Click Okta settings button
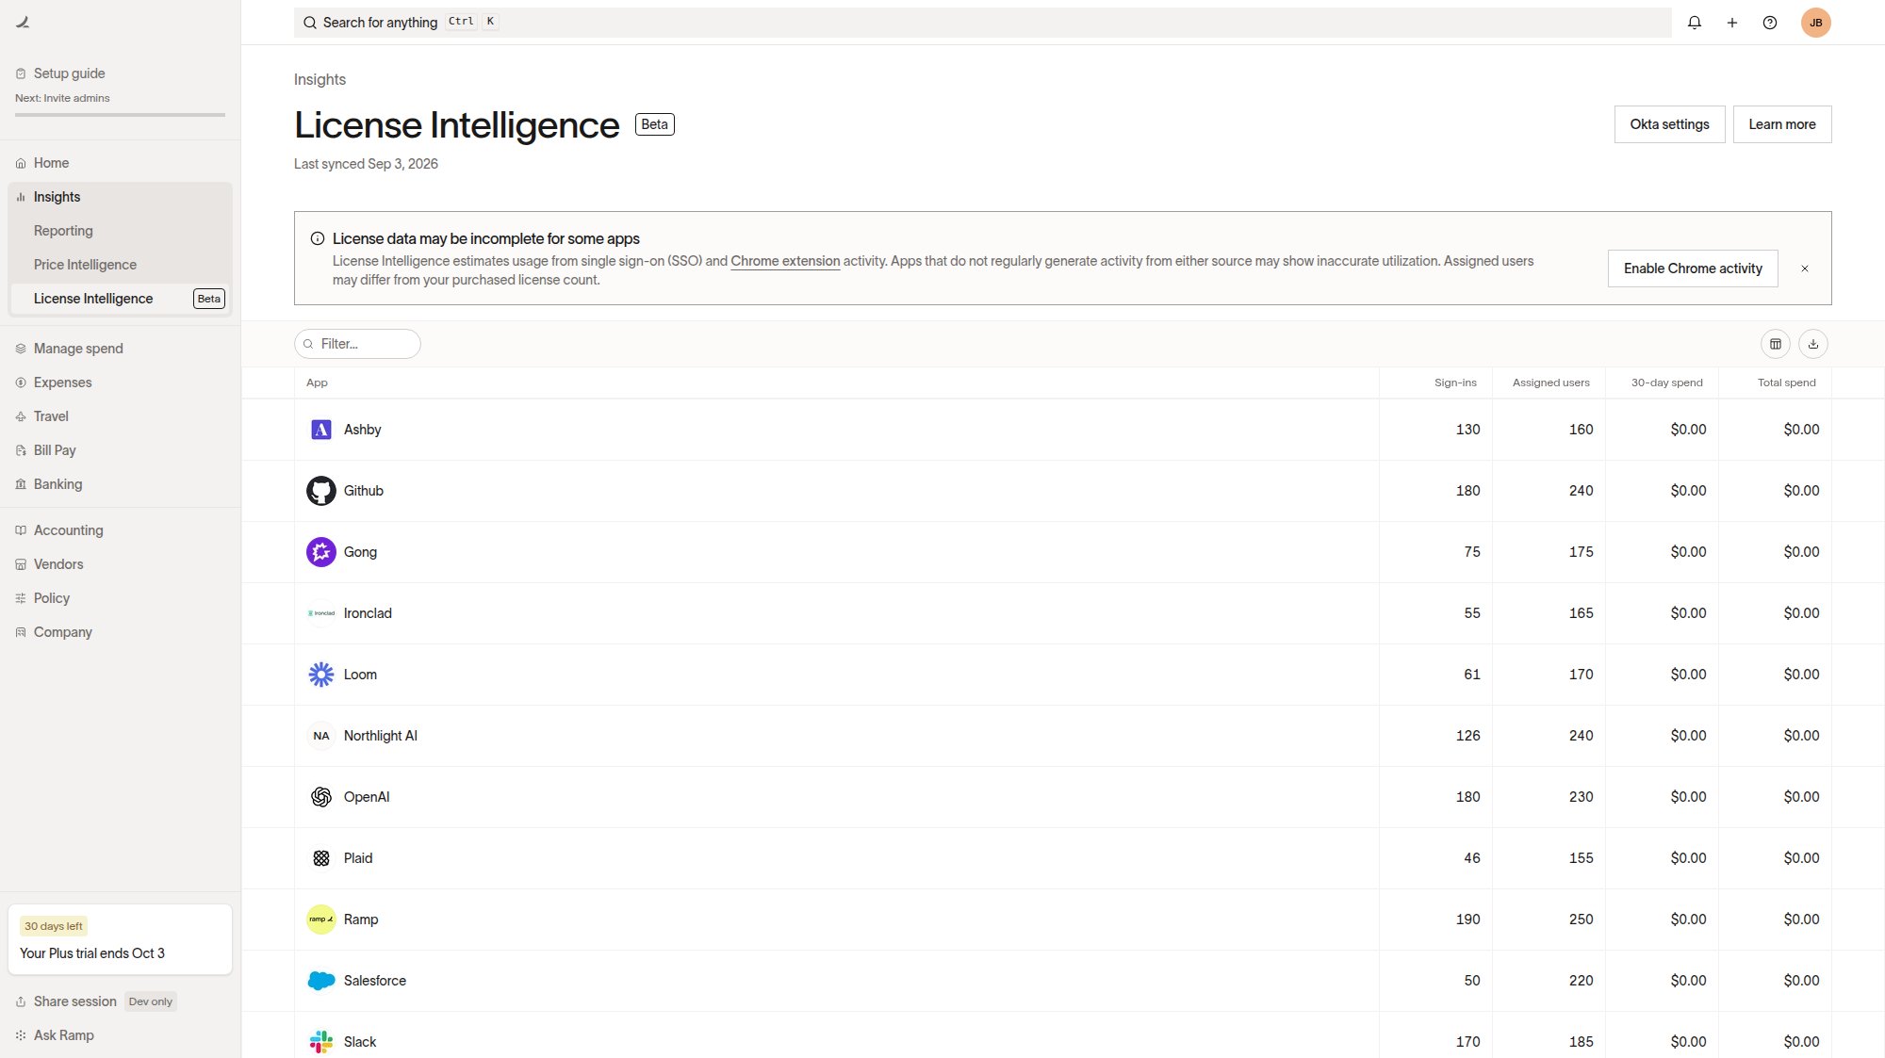The width and height of the screenshot is (1885, 1058). point(1669,124)
